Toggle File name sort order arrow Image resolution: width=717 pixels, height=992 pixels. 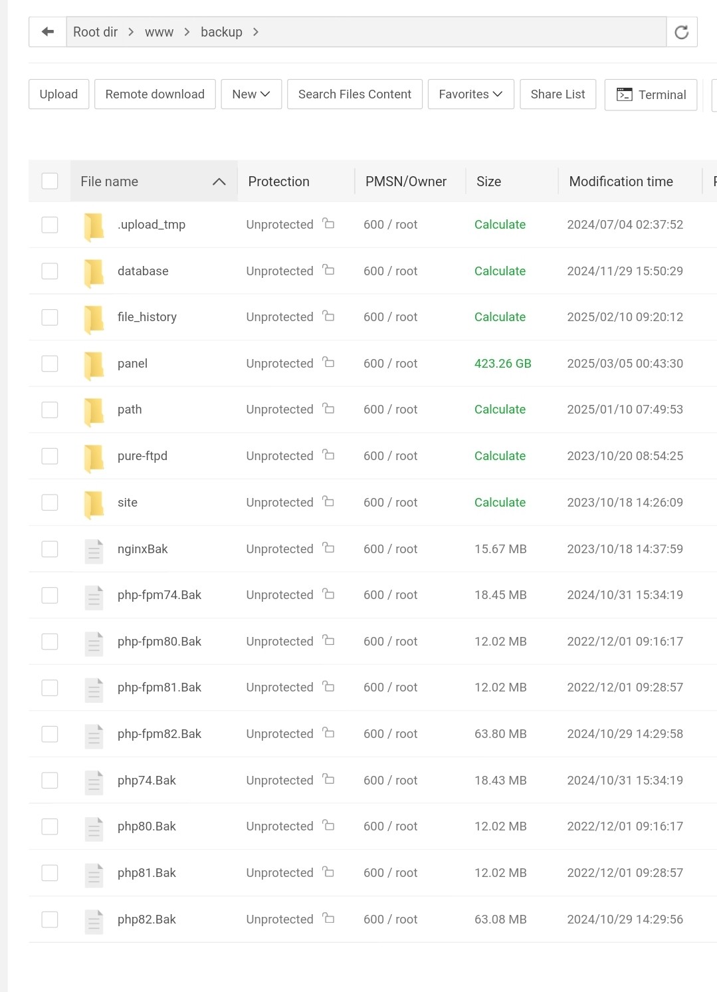point(219,182)
